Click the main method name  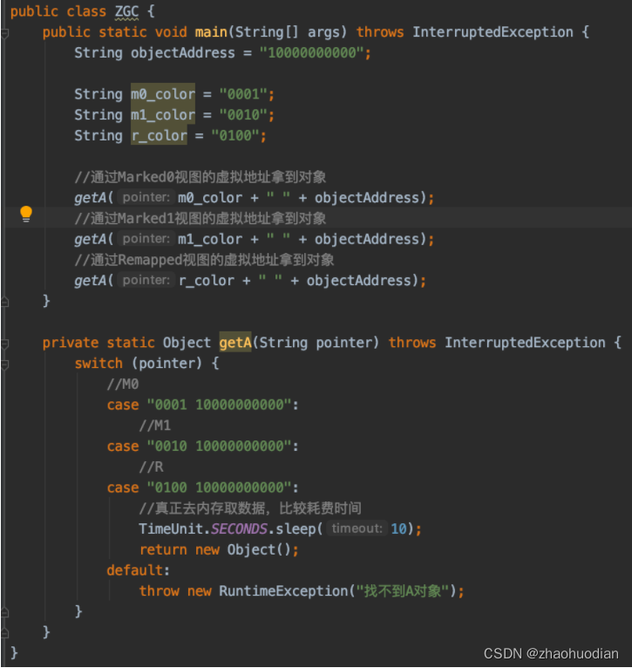211,32
